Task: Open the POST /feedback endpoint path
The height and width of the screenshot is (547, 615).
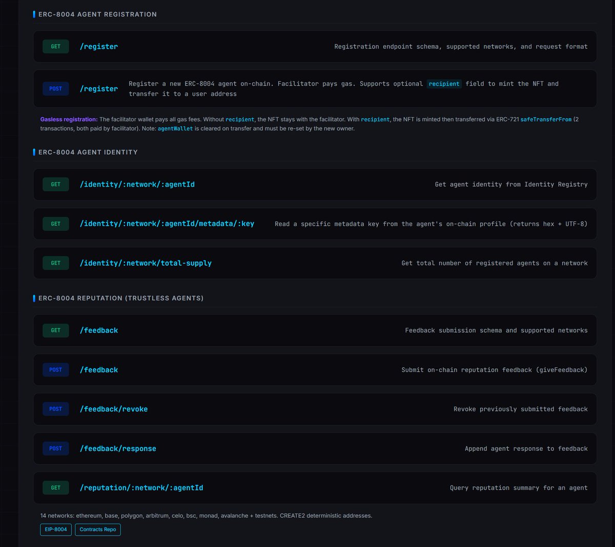Action: click(x=99, y=370)
